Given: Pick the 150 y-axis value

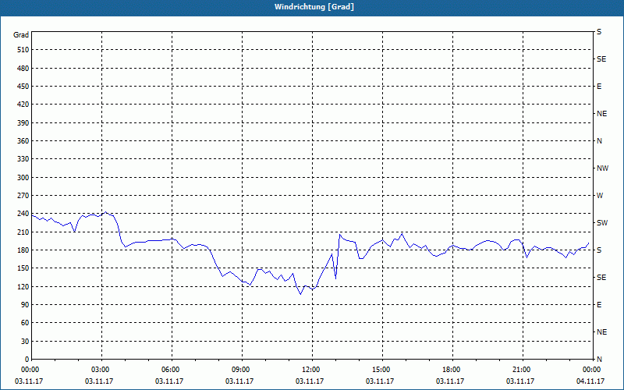Looking at the screenshot, I should pyautogui.click(x=23, y=268).
